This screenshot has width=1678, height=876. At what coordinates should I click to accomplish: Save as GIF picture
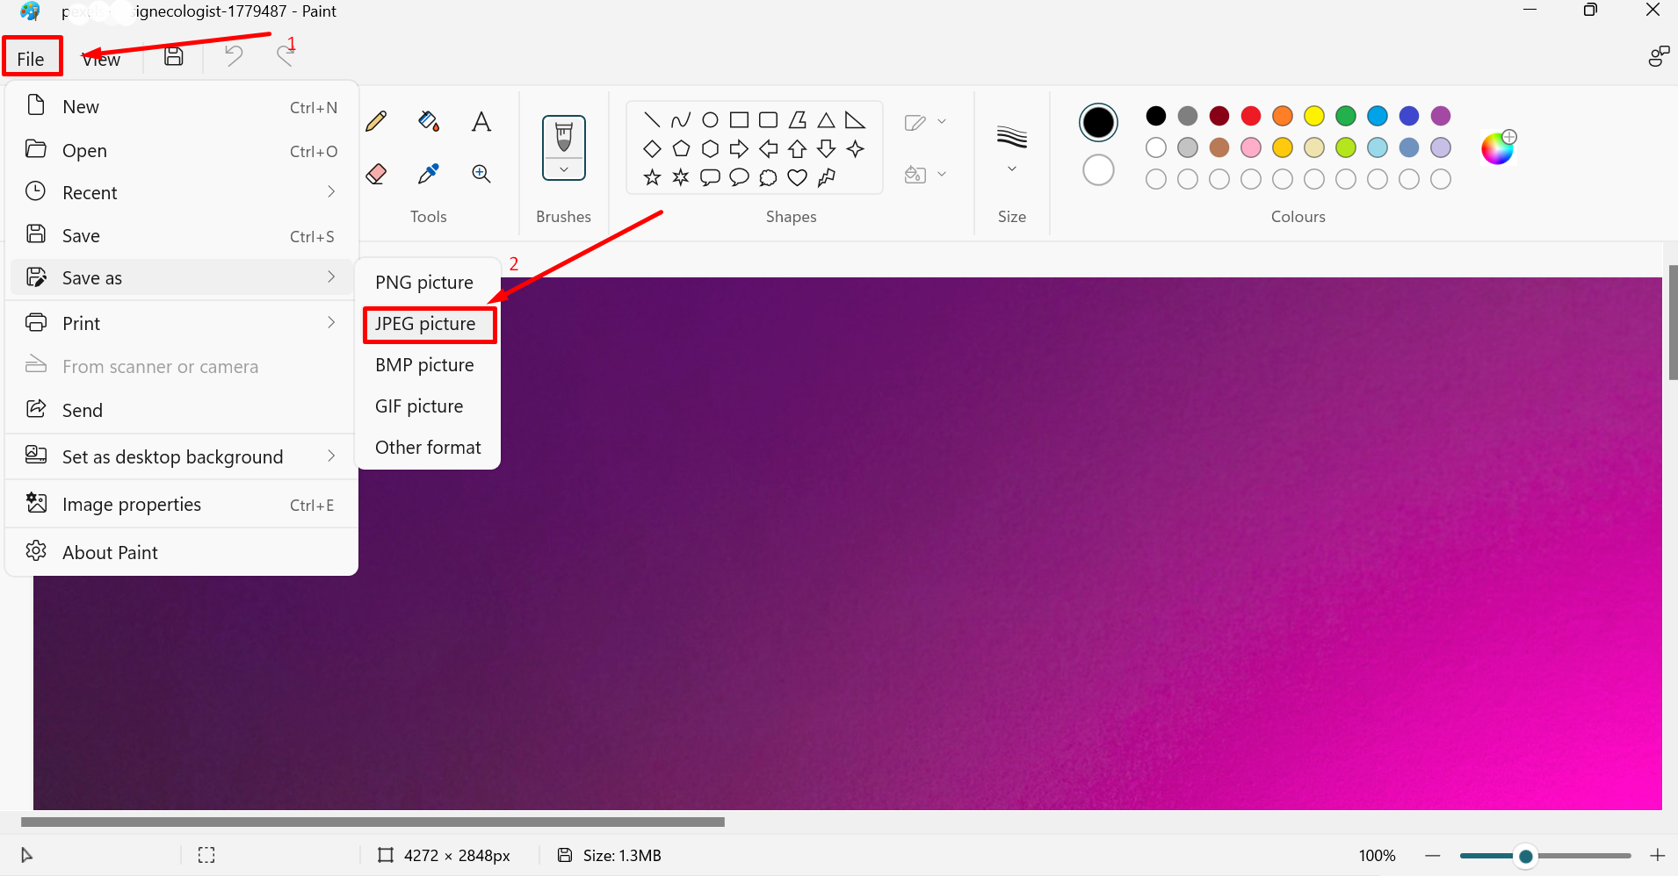pos(429,406)
